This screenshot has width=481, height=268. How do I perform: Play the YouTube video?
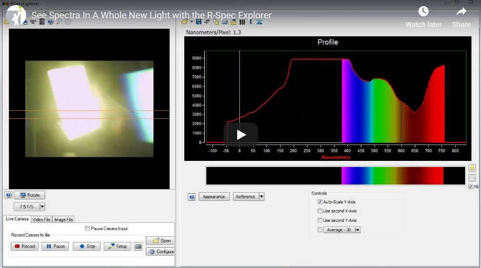(241, 134)
